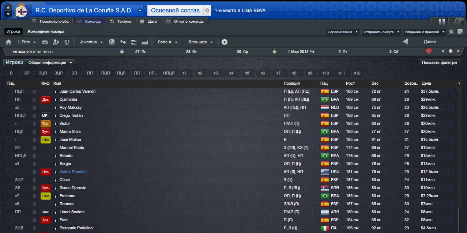Toggle selection circle for Pasquale Padalino
Screen dimensions: 467x233
34,228
